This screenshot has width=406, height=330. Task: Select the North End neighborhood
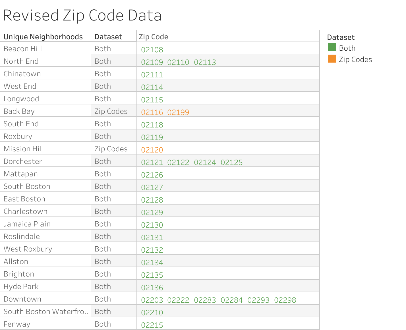tap(21, 61)
